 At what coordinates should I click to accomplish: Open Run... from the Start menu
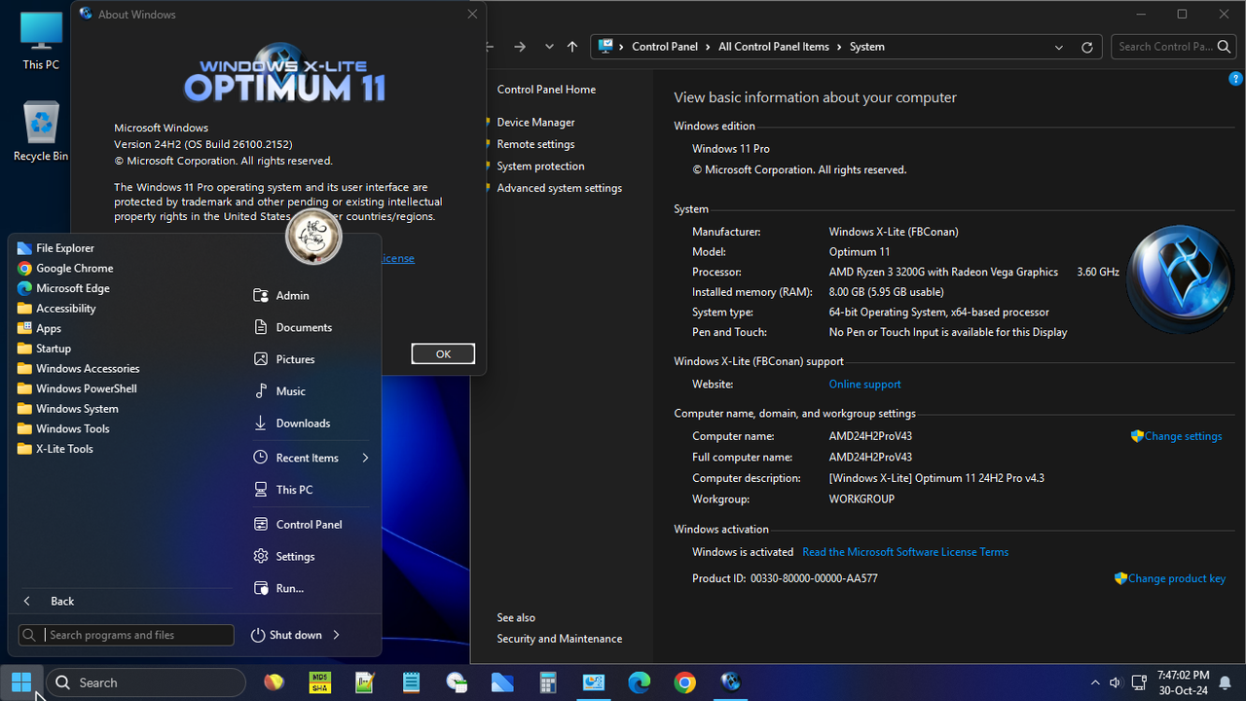point(290,588)
